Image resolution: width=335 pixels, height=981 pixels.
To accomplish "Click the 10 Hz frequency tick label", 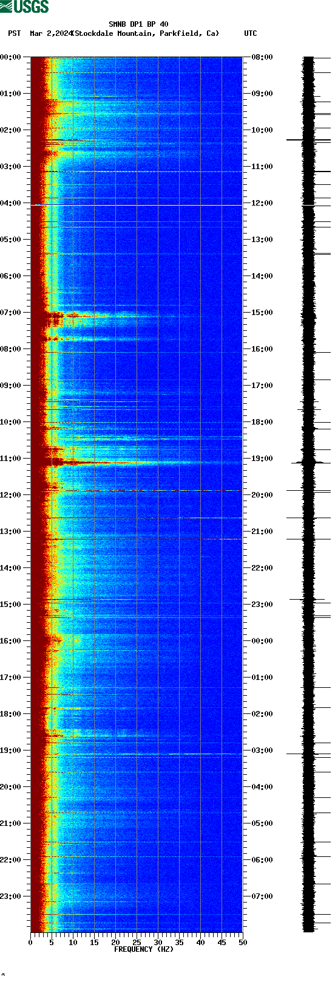I will [73, 943].
